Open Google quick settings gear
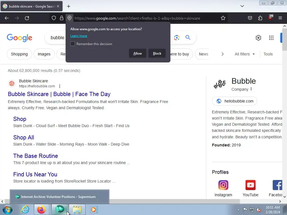 click(258, 38)
